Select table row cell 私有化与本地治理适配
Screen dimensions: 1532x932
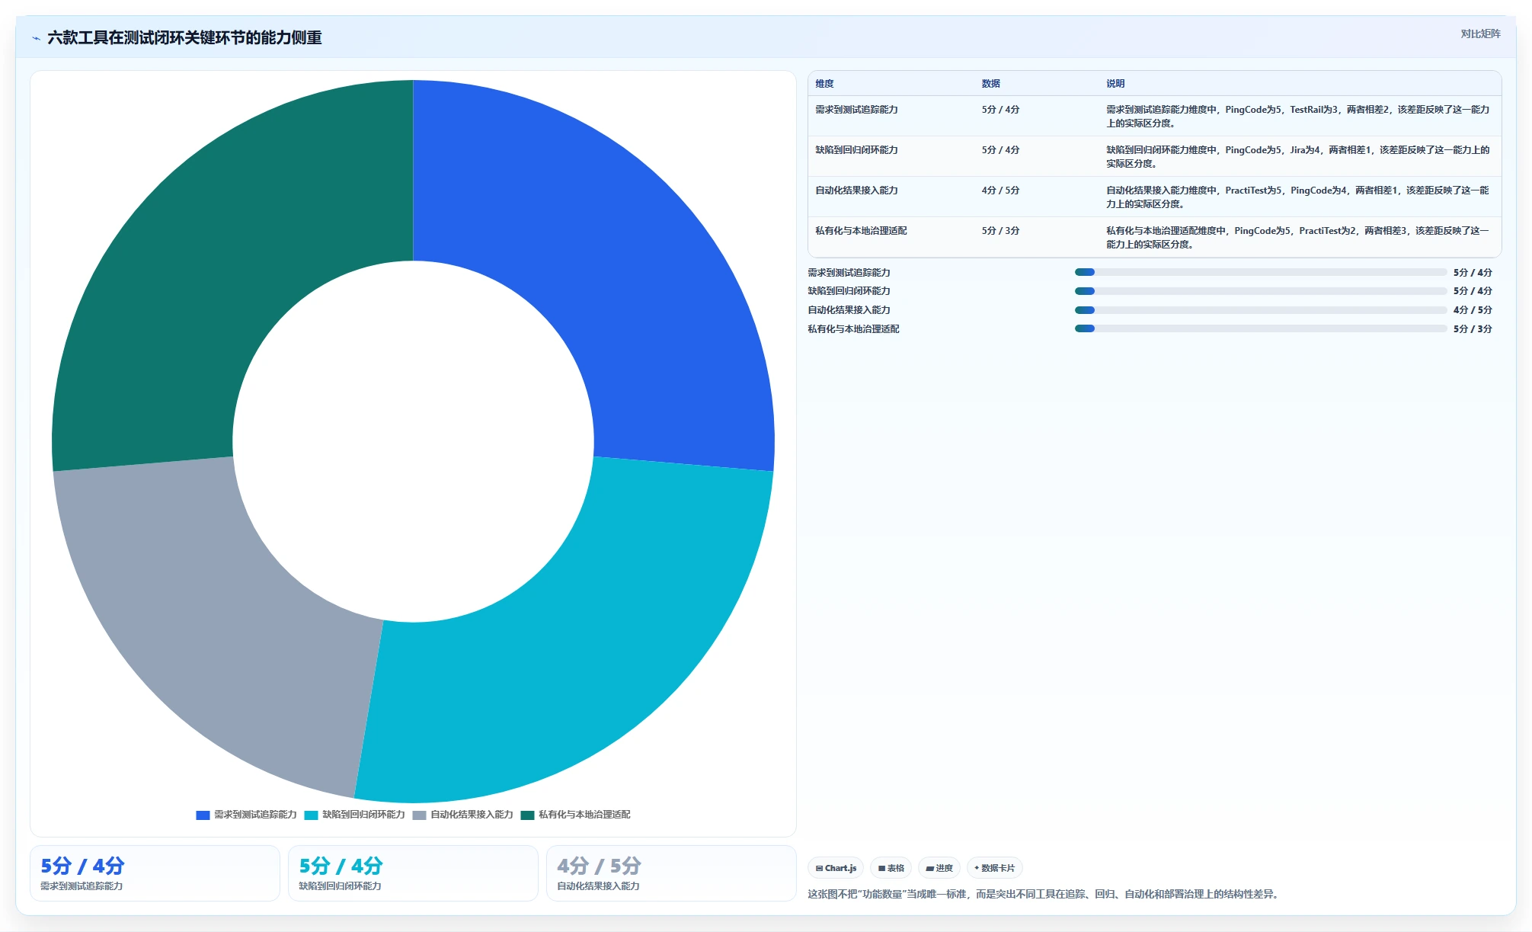point(861,231)
